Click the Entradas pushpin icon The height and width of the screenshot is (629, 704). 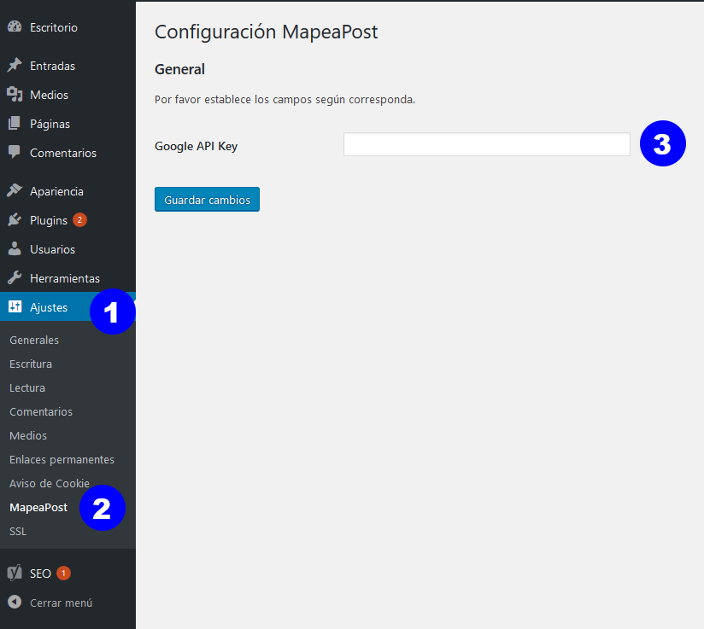tap(15, 66)
